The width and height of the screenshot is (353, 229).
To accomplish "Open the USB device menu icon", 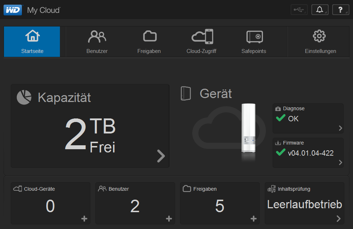I will (x=299, y=10).
